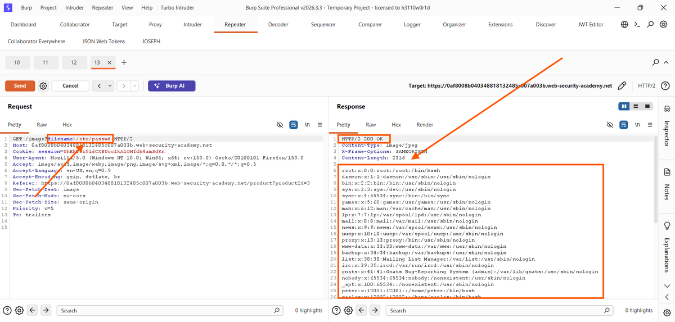Viewport: 675px width, 322px height.
Task: Open Request search help icon
Action: tap(7, 310)
